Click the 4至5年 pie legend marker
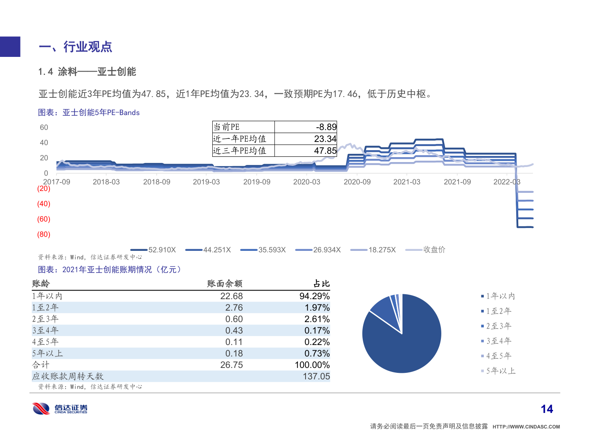 (482, 356)
